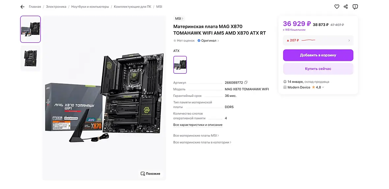Viewport: 389px width, 189px height.
Task: Go to Электроника breadcrumb
Action: (56, 7)
